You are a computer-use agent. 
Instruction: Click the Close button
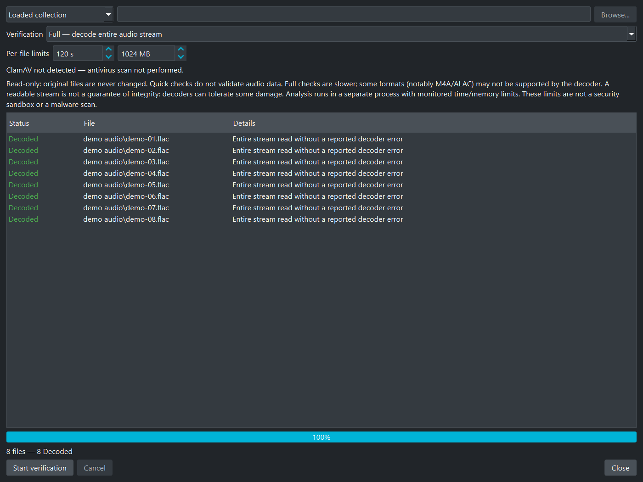pyautogui.click(x=620, y=468)
